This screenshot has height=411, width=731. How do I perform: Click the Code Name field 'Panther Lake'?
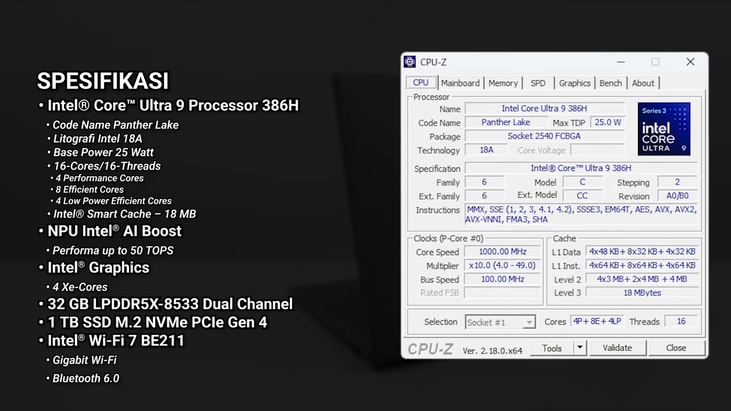coord(505,122)
